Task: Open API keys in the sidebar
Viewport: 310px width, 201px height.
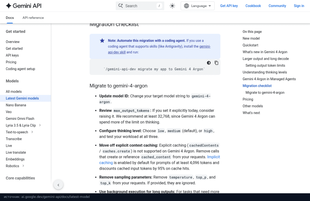Action: pos(12,55)
